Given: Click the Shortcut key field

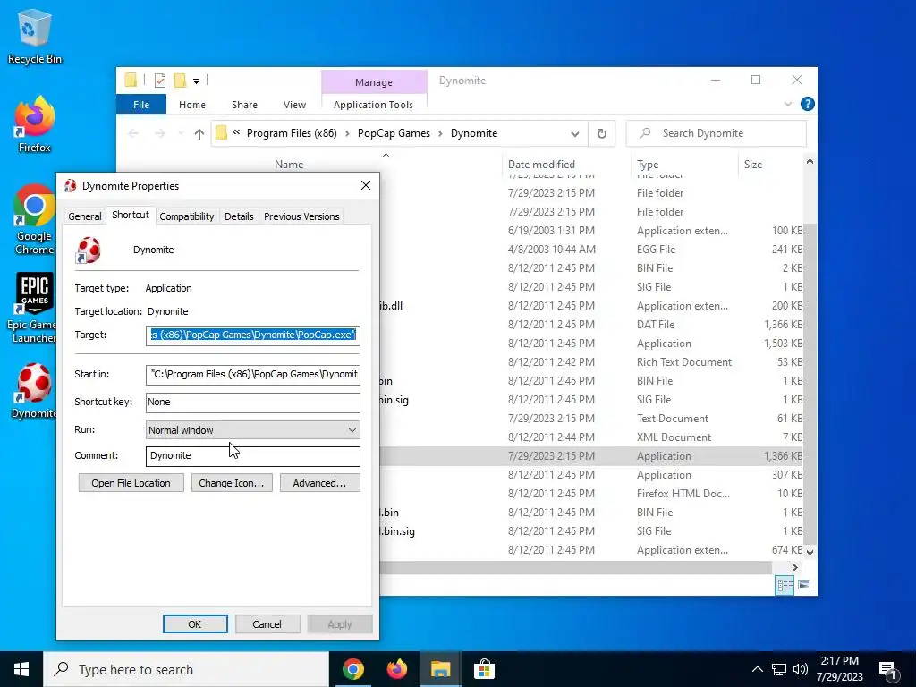Looking at the screenshot, I should pos(253,402).
